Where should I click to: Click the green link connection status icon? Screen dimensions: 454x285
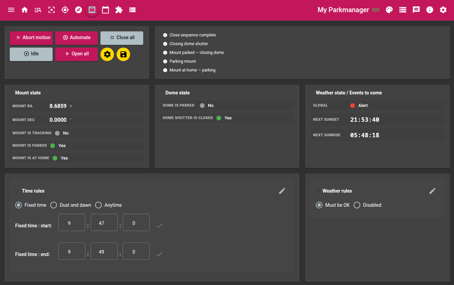coord(376,10)
